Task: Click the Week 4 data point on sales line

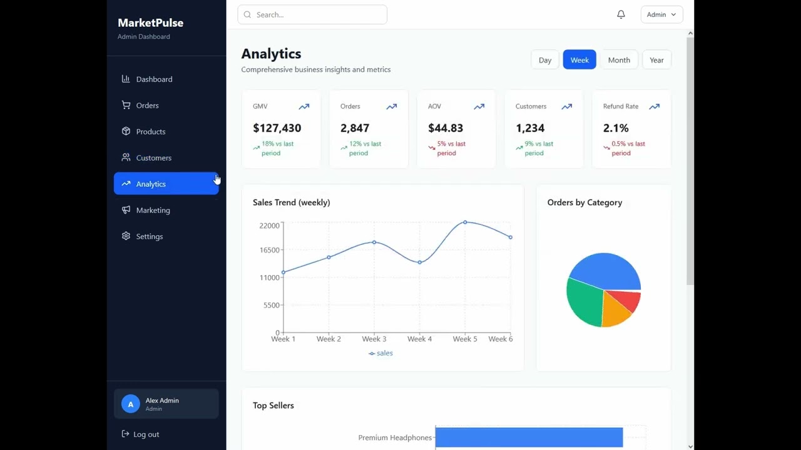Action: (420, 262)
